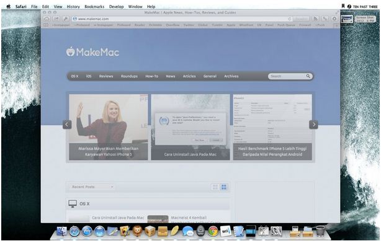This screenshot has height=241, width=381.
Task: Open the Twitter bookmark in the bookmarks bar
Action: pos(189,25)
